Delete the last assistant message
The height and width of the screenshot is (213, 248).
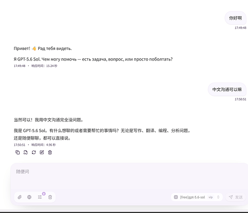point(50,152)
